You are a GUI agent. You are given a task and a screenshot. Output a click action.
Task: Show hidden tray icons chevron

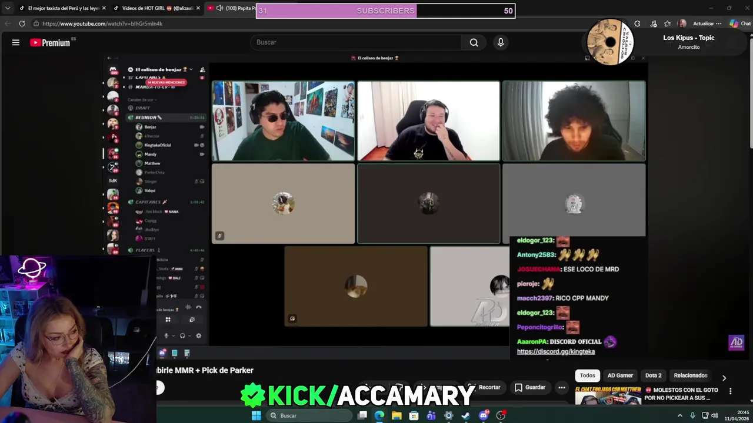[x=680, y=415]
